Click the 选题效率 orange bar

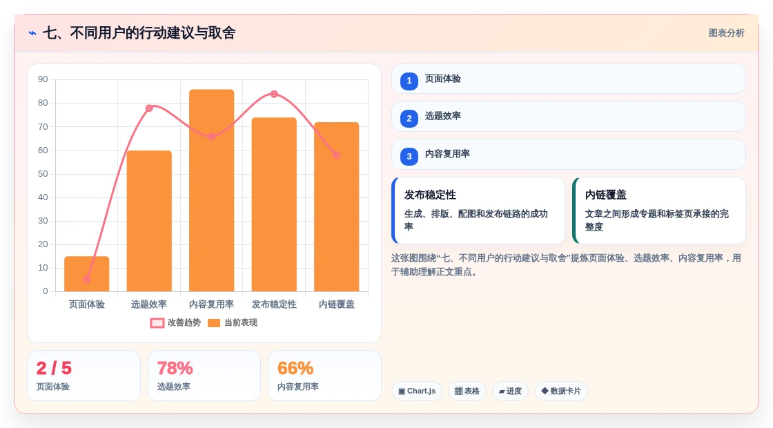point(149,221)
